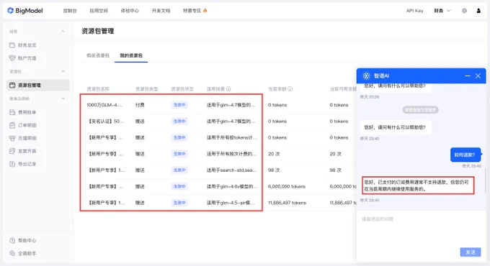Click the 资源包名称 column header

click(98, 89)
